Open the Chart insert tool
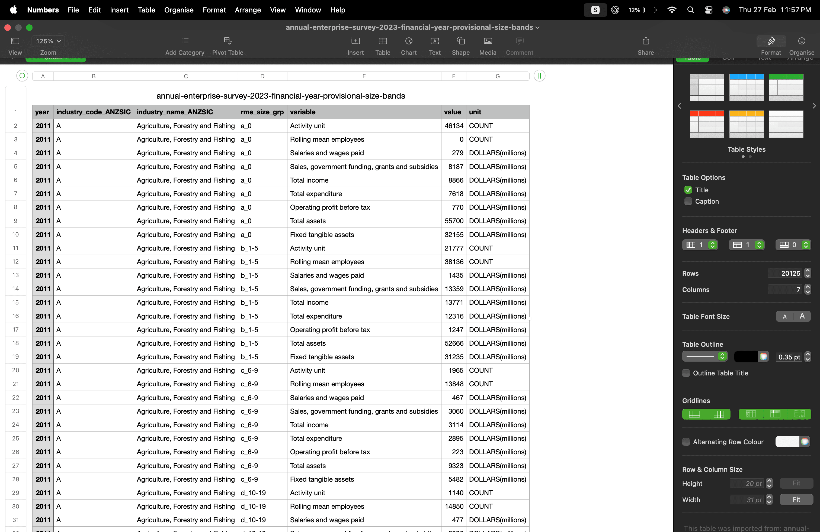Viewport: 820px width, 532px height. coord(409,41)
